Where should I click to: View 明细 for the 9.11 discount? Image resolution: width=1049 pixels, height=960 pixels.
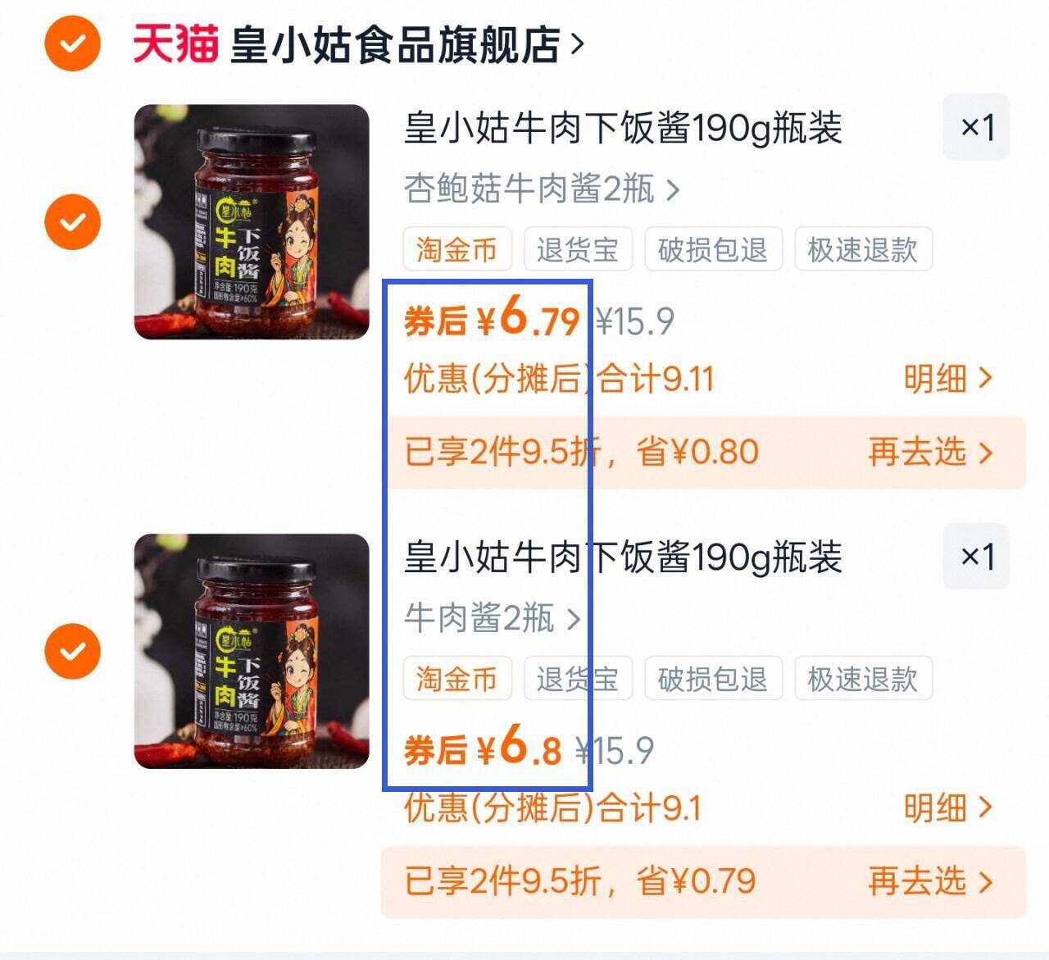click(948, 379)
